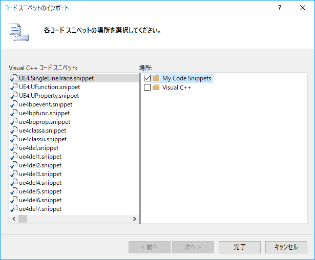This screenshot has height=260, width=315.
Task: Select ue4del3.snippet in the list
Action: (x=40, y=174)
